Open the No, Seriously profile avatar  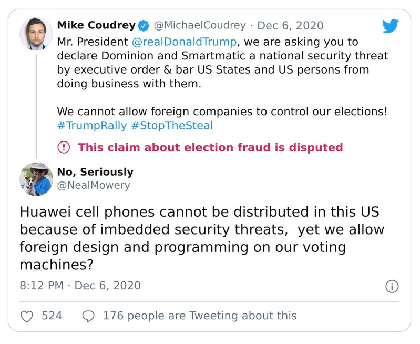click(36, 179)
